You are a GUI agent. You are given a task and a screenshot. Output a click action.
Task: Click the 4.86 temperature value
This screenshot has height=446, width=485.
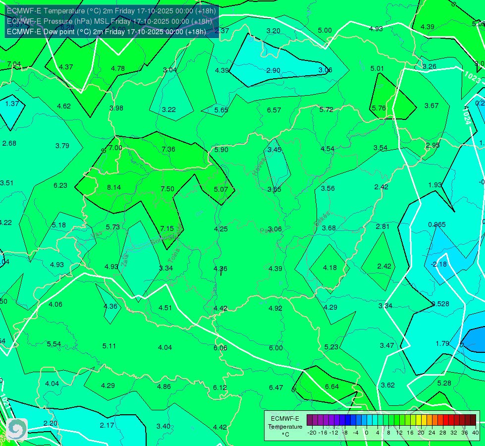coord(164,387)
